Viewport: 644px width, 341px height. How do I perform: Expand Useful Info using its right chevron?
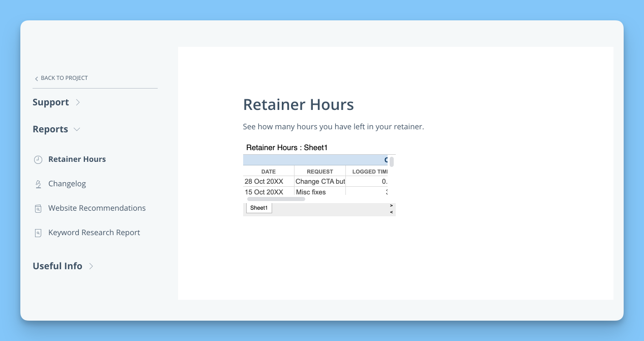[91, 266]
